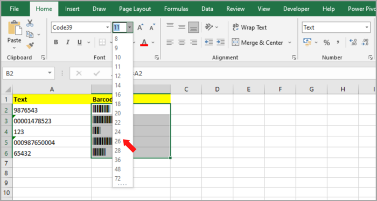Select column D header
This screenshot has height=201, width=377.
point(218,89)
